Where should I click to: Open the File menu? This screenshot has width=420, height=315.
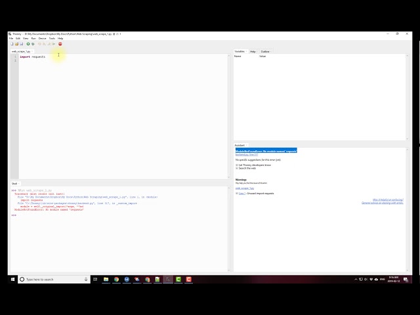click(x=11, y=38)
